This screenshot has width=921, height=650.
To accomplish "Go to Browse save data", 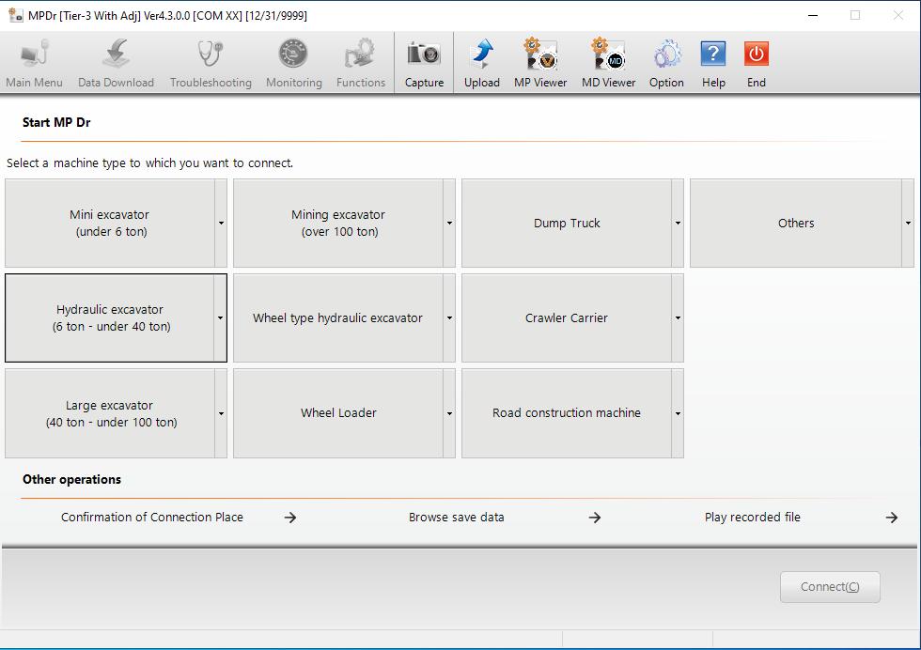I will 457,518.
